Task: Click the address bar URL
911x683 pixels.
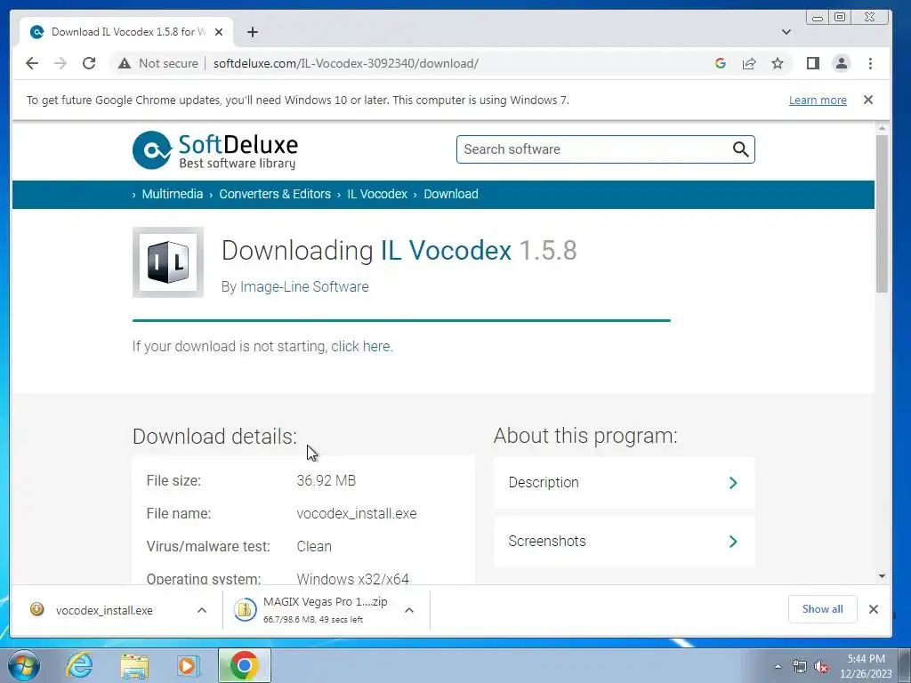Action: click(x=346, y=63)
